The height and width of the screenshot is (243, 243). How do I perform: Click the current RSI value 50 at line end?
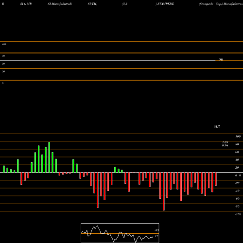coord(221,59)
